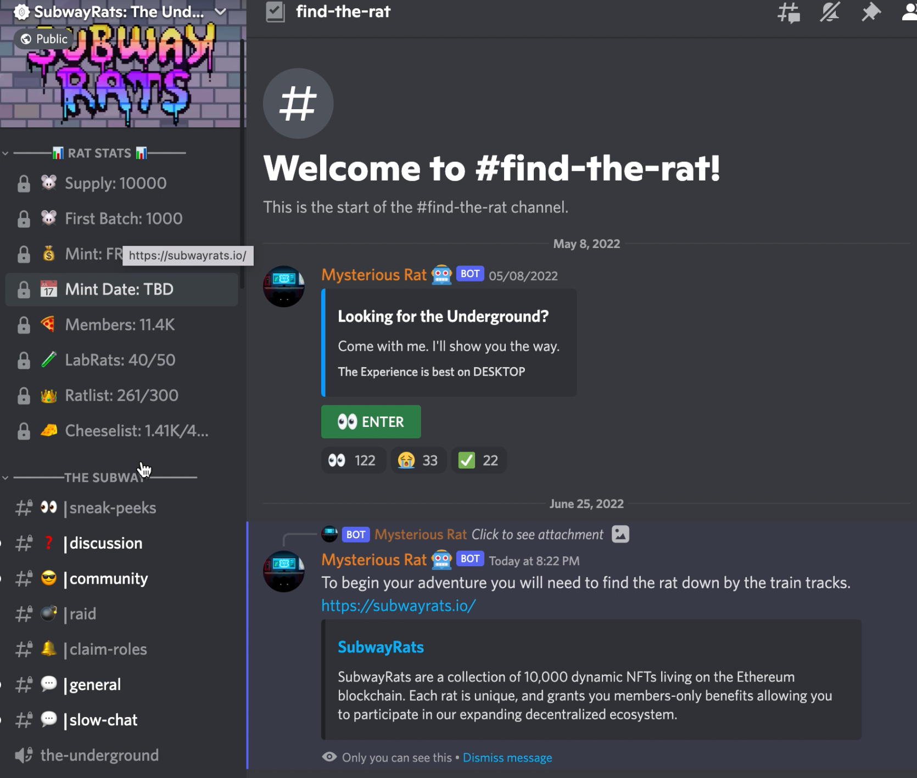The image size is (917, 778).
Task: Go to the discussion channel
Action: (122, 543)
